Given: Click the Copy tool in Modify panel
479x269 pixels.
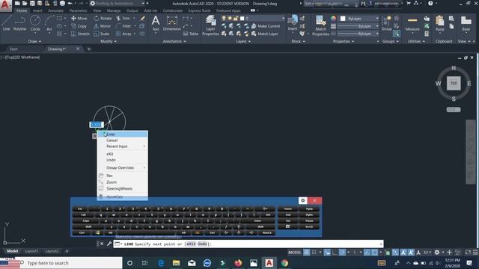Looking at the screenshot, I should 79,26.
